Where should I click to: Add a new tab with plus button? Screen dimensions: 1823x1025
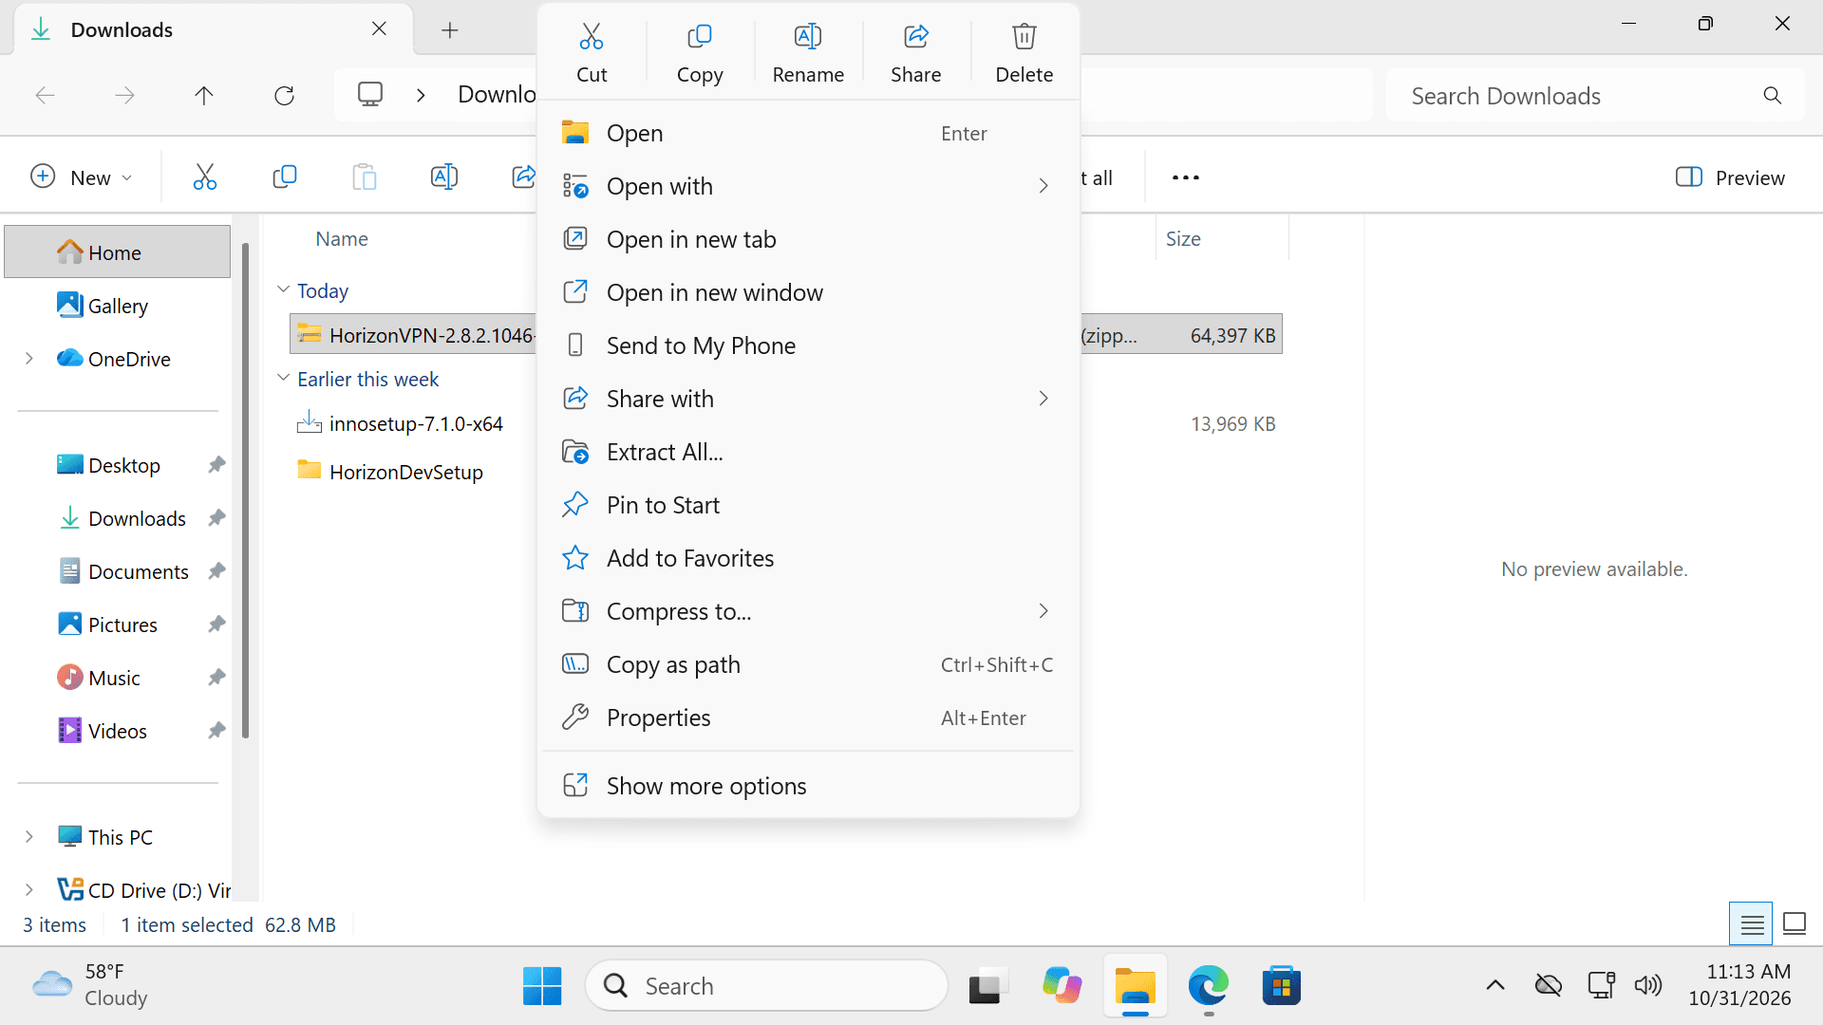tap(450, 29)
